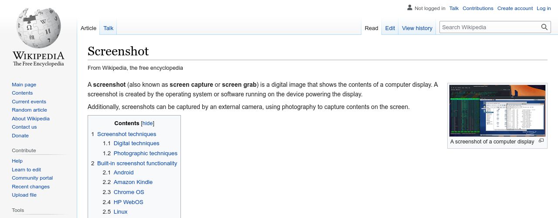558x218 pixels.
Task: Click the Wikipedia globe logo
Action: [38, 29]
